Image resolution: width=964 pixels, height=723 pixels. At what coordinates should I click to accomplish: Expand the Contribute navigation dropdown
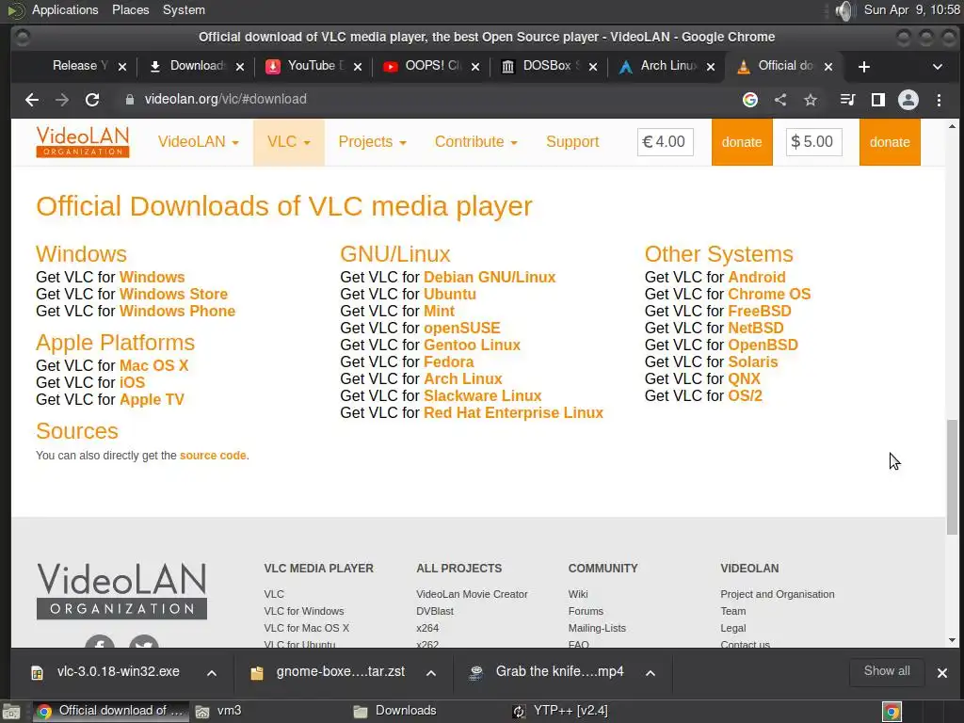pyautogui.click(x=475, y=142)
